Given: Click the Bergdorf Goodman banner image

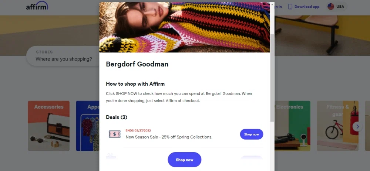Looking at the screenshot, I should click(x=184, y=27).
